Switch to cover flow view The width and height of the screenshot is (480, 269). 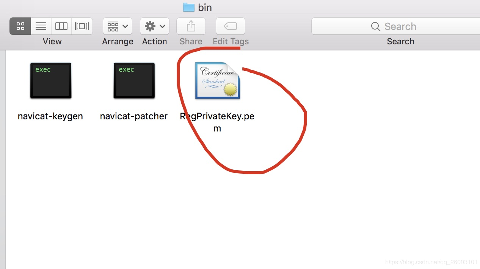pyautogui.click(x=82, y=26)
